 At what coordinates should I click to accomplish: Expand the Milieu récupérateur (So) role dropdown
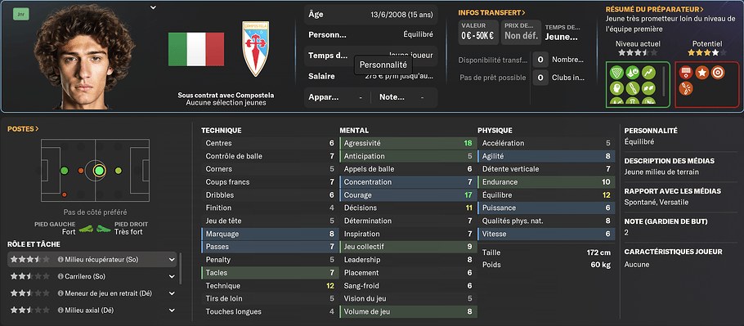[172, 260]
